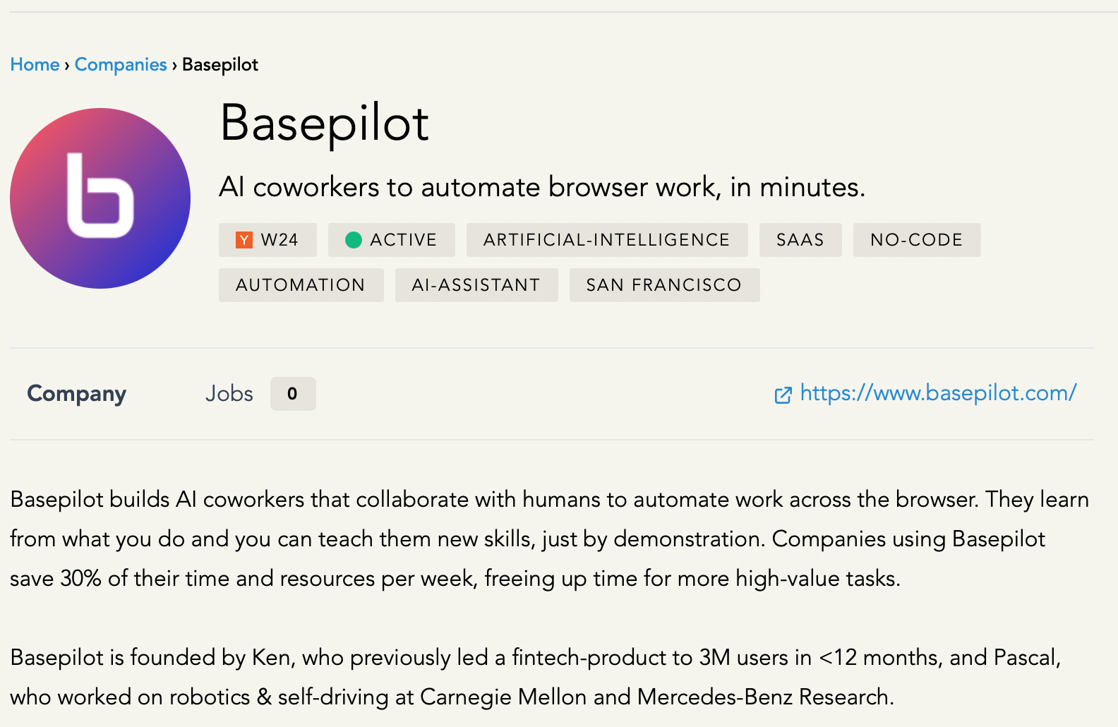Click the paragraph starting 'Basepilot builds AI coworkers'
The height and width of the screenshot is (727, 1118).
550,539
